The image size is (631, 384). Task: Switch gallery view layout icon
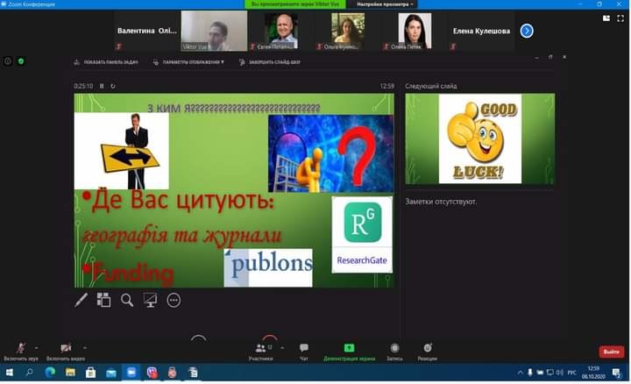pos(606,18)
